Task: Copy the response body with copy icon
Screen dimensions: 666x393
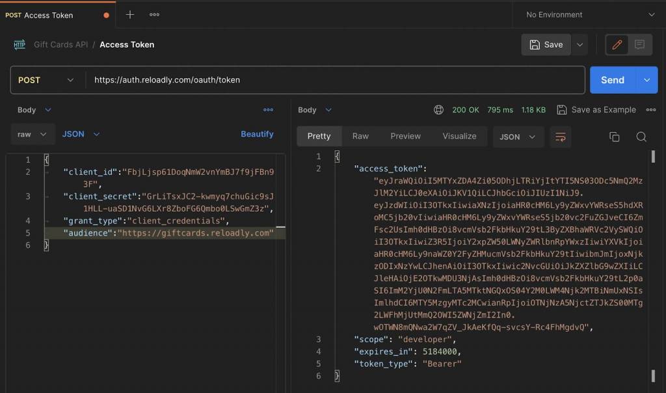Action: click(614, 137)
